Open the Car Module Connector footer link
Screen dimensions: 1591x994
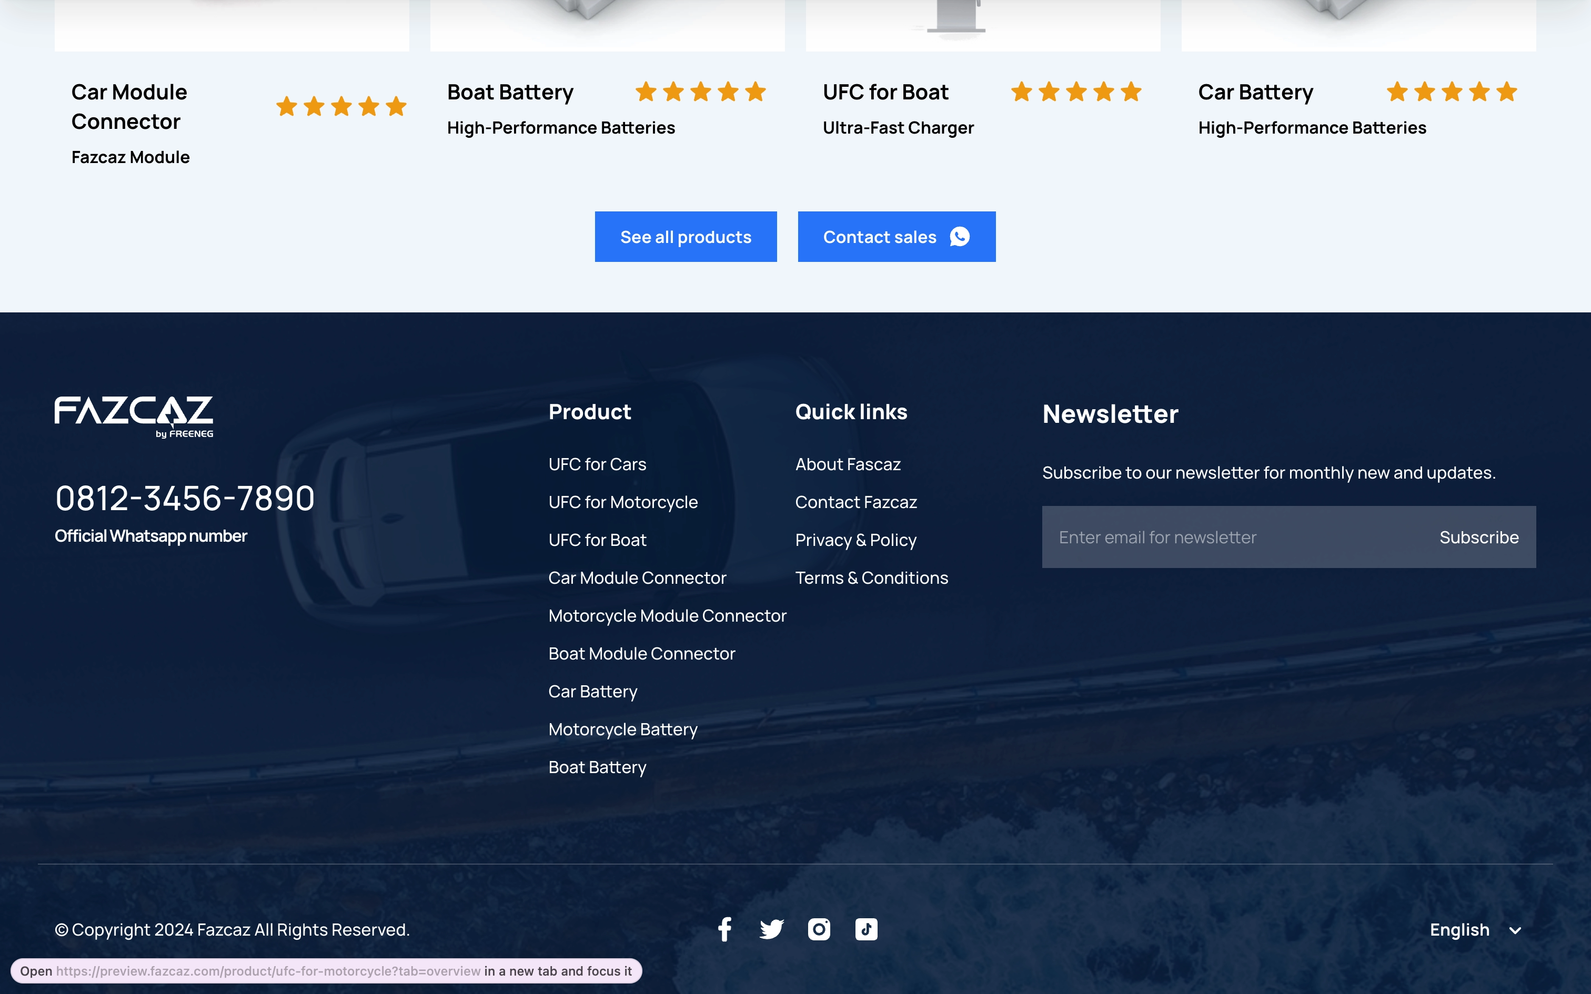pos(637,578)
